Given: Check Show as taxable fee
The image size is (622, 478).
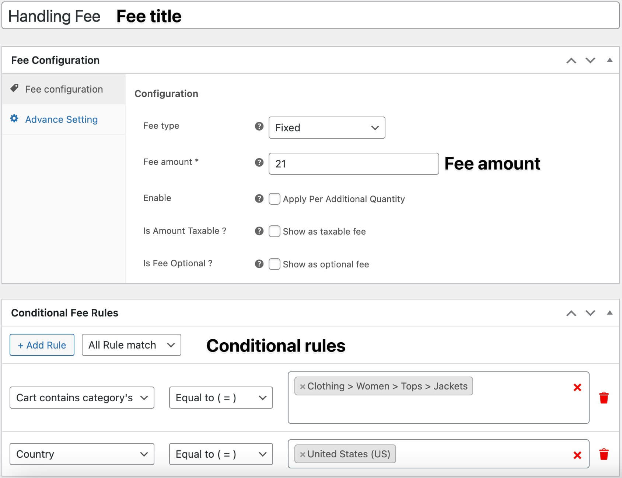Looking at the screenshot, I should [x=275, y=231].
